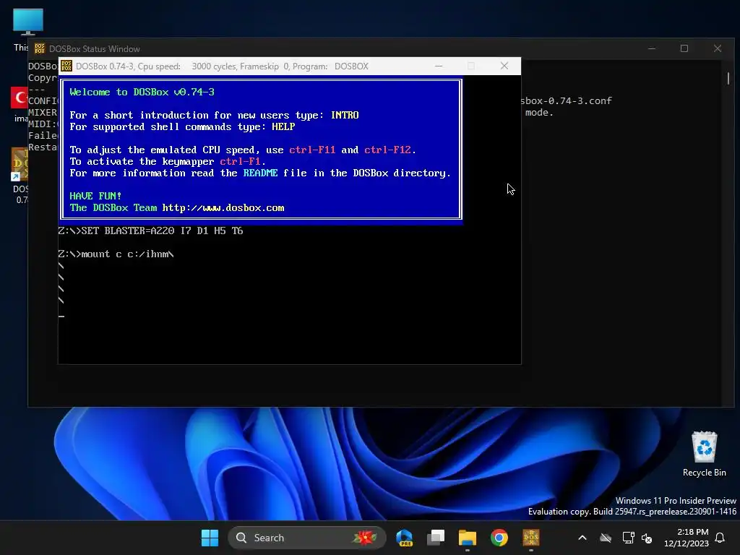Viewport: 740px width, 555px height.
Task: Click the DOSBox Status Window title icon
Action: (40, 48)
